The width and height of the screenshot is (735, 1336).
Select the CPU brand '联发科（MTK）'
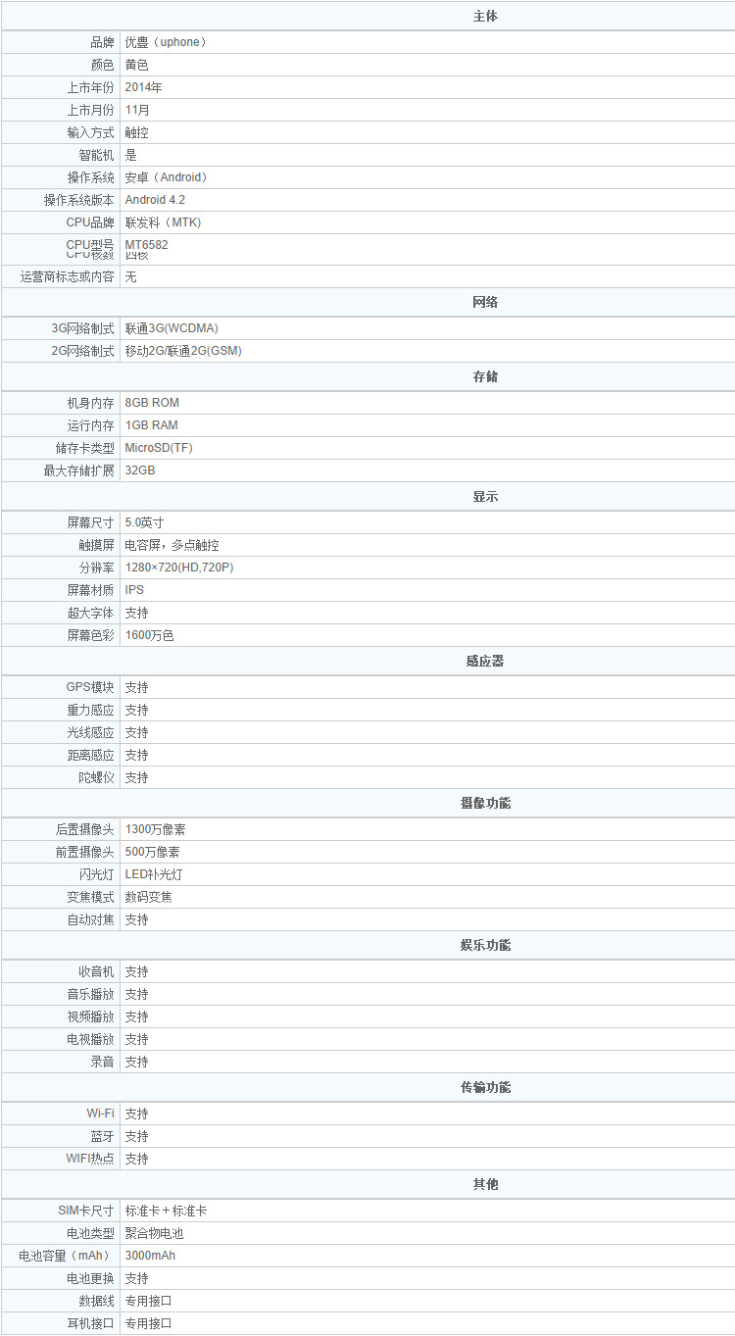[x=164, y=223]
